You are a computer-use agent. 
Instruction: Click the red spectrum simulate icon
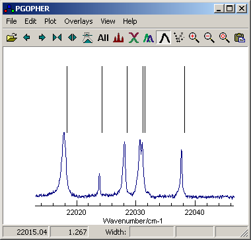(x=118, y=38)
